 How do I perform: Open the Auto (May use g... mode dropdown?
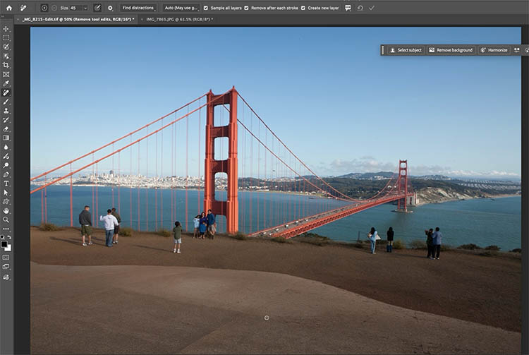click(x=181, y=8)
